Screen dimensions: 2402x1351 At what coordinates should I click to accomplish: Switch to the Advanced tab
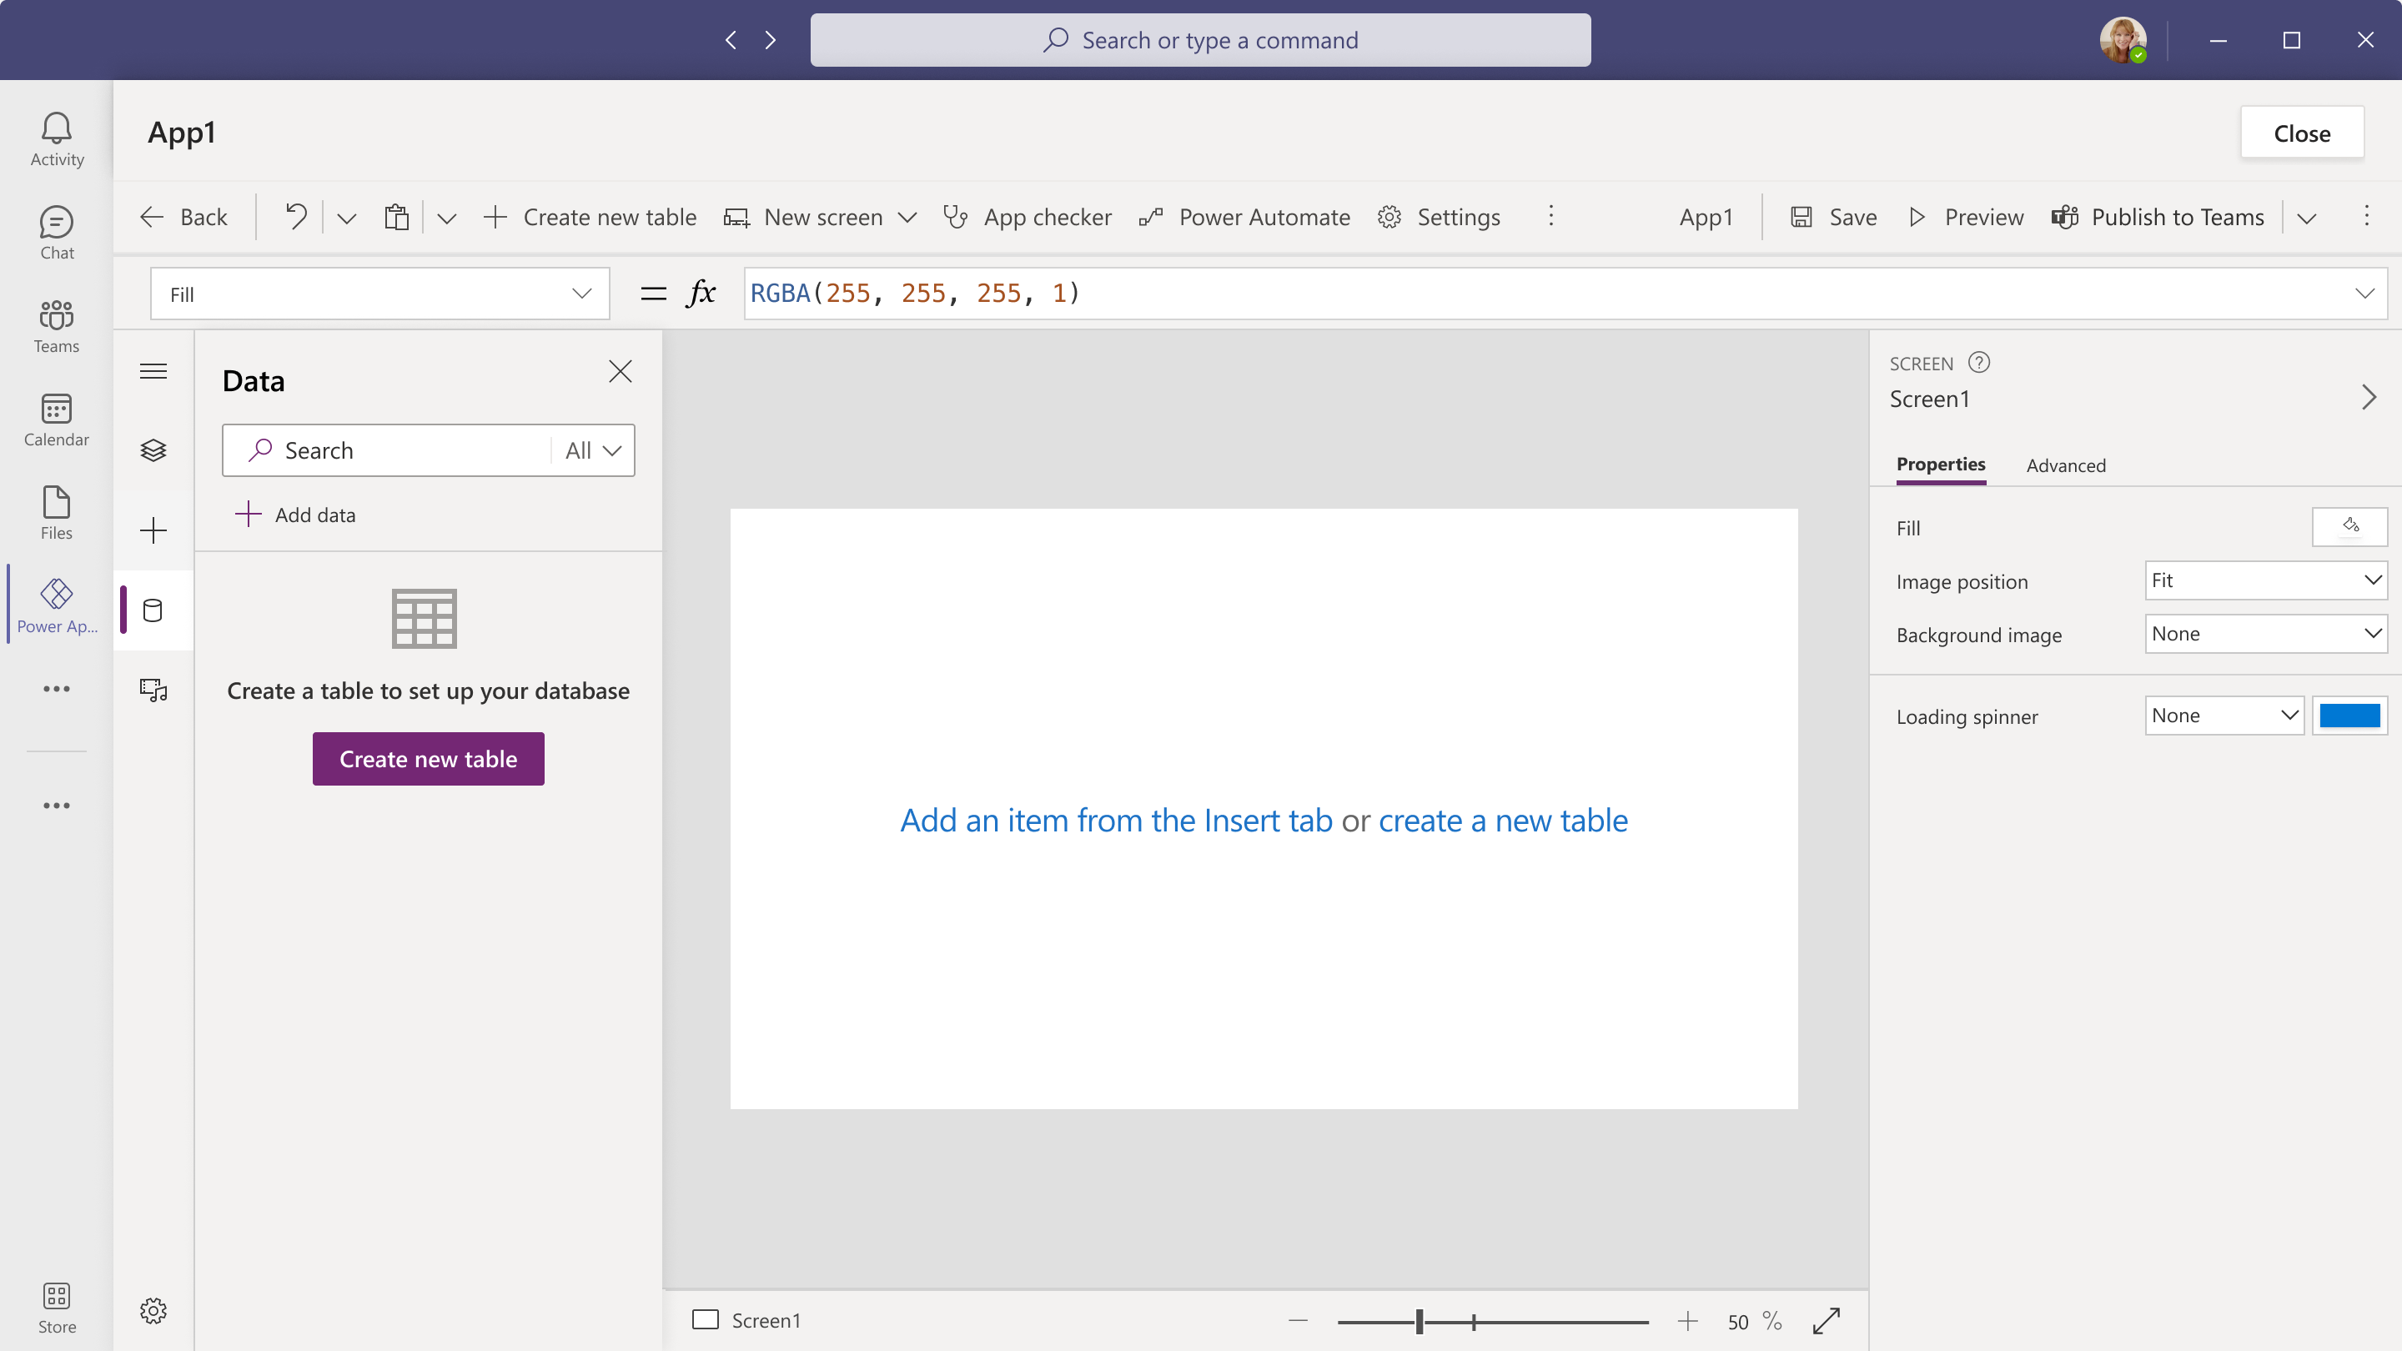pos(2065,465)
